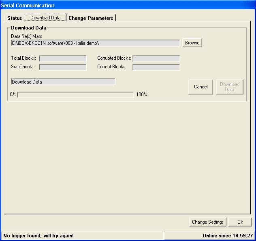Click the 0% progress label
The image size is (256, 241).
pyautogui.click(x=13, y=94)
